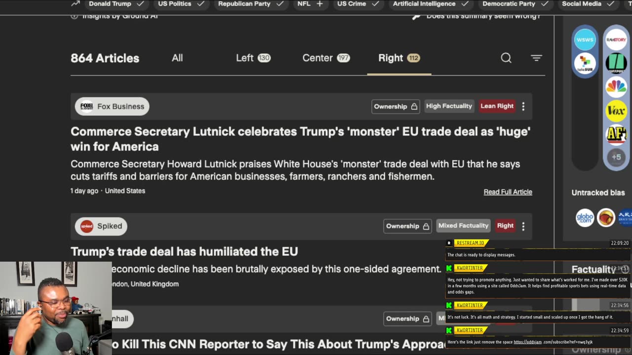This screenshot has height=355, width=632.
Task: Open the Lutnick 'monster' EU trade deal headline
Action: 300,139
